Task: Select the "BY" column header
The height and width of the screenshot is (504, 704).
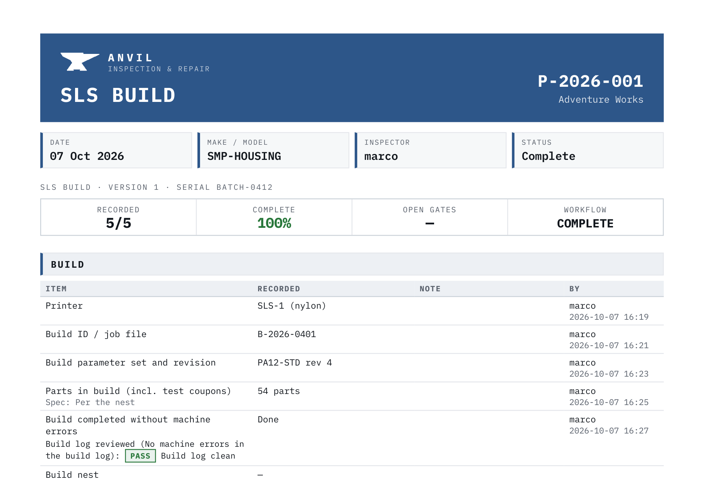Action: (574, 289)
